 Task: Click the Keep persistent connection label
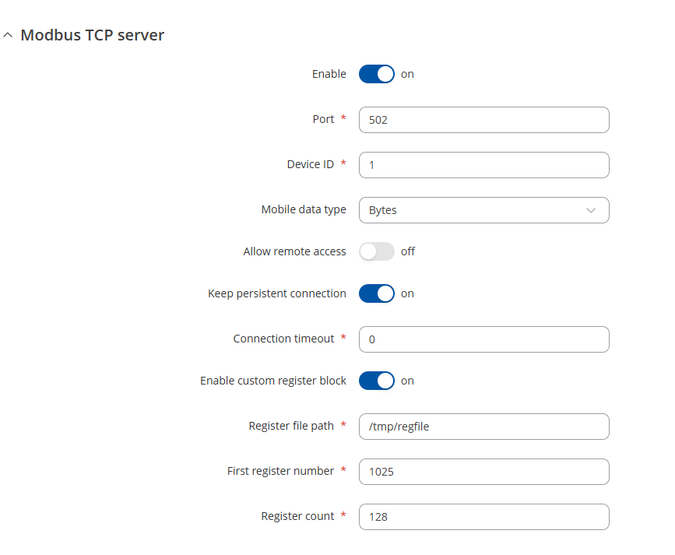pos(276,293)
